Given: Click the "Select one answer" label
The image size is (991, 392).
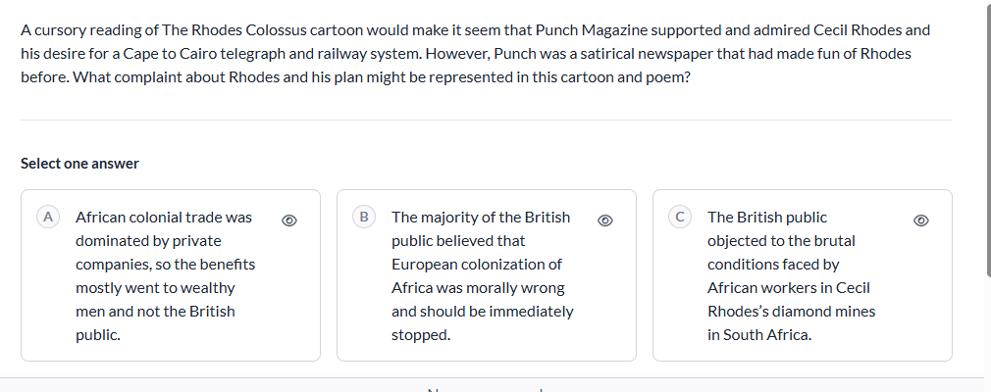Looking at the screenshot, I should pyautogui.click(x=79, y=164).
